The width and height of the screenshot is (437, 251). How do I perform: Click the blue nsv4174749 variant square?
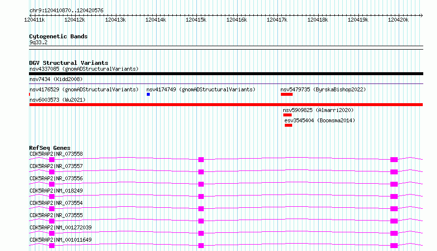148,94
